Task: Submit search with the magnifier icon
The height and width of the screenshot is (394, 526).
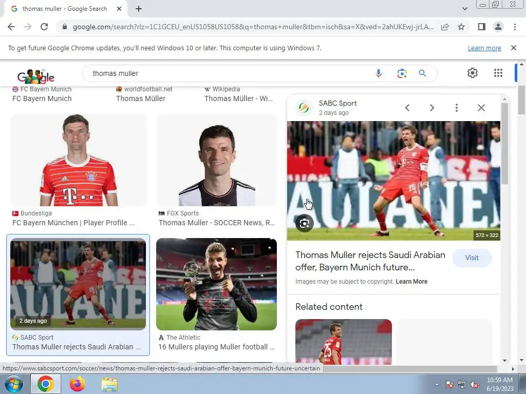Action: [423, 73]
